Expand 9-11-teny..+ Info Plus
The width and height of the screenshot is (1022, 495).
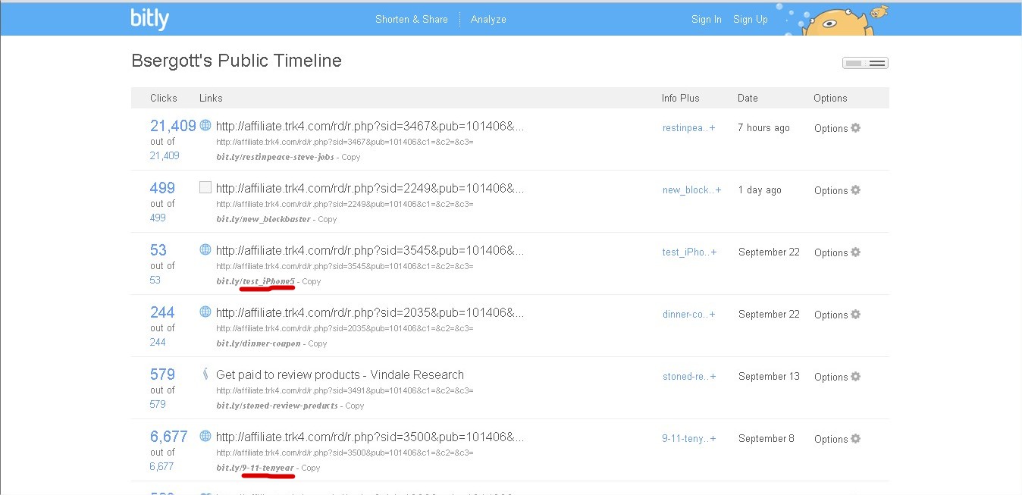pyautogui.click(x=689, y=439)
